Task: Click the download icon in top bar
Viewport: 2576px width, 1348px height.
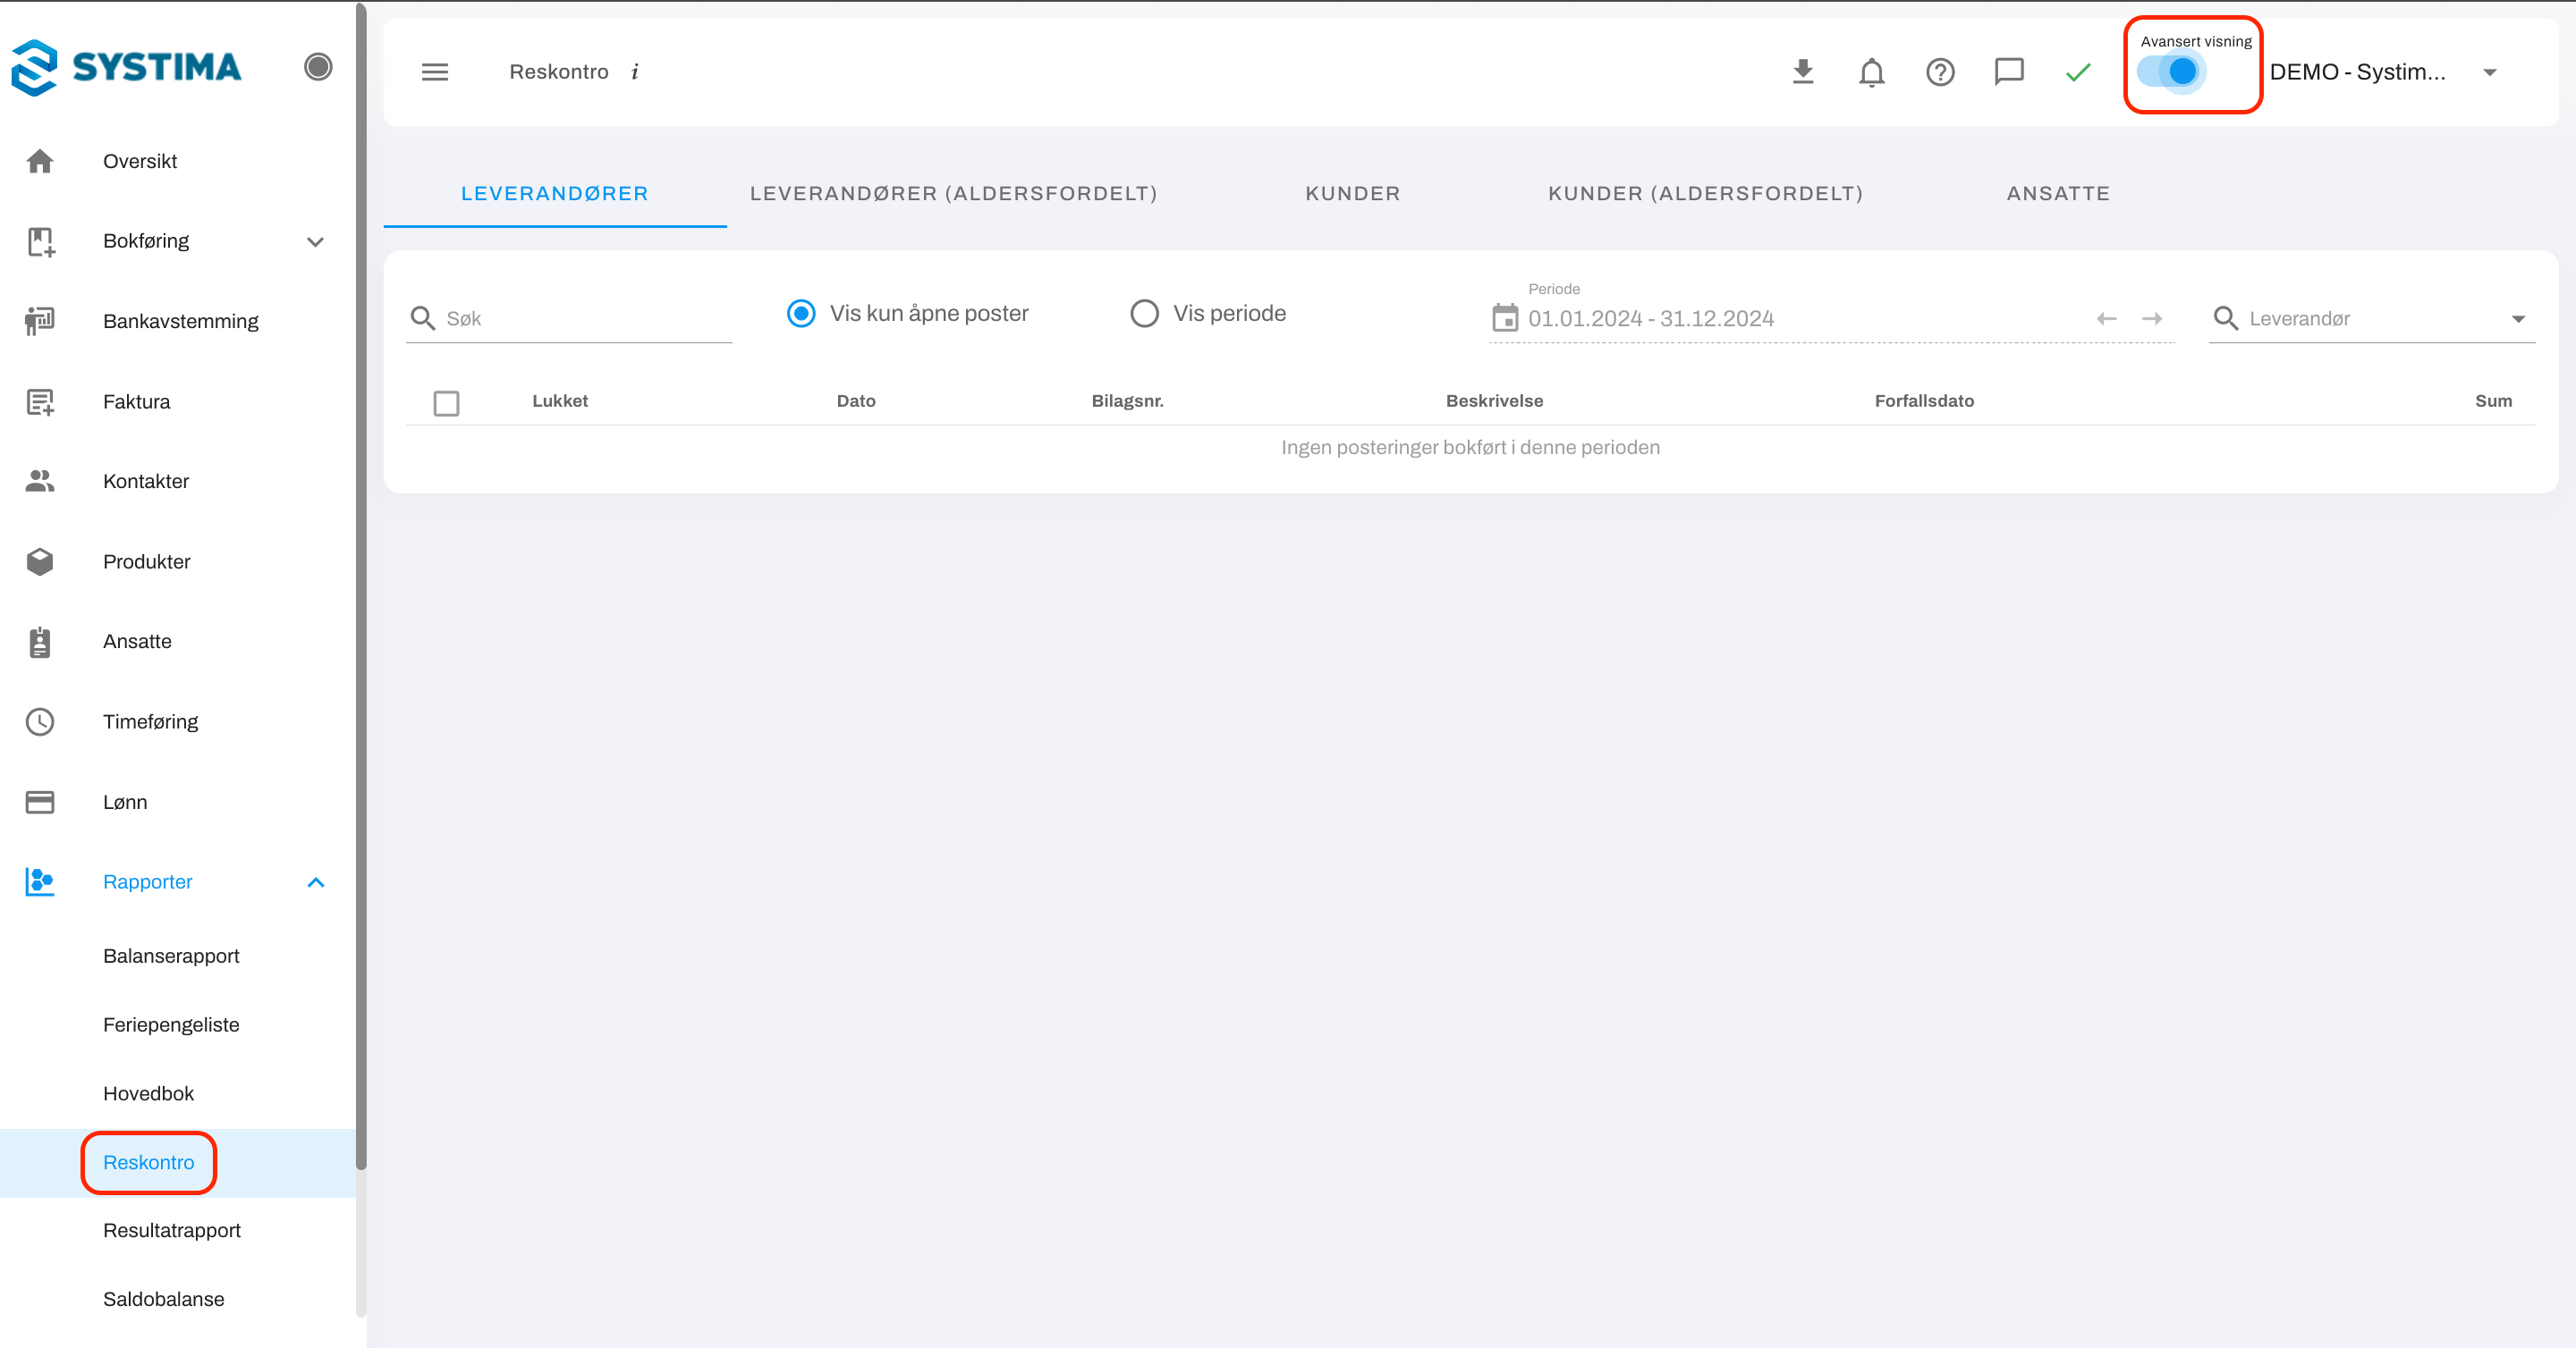Action: point(1802,72)
